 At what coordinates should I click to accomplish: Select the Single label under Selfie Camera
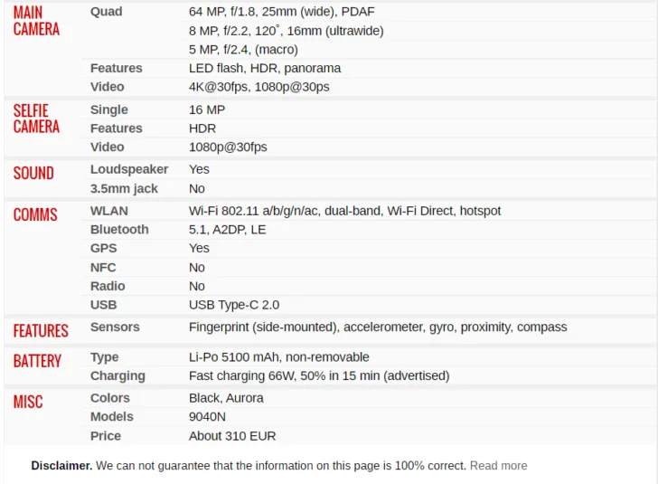click(x=108, y=109)
